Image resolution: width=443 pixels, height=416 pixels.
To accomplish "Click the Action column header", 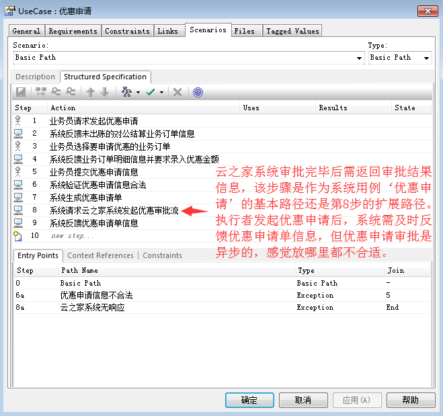I will 143,108.
